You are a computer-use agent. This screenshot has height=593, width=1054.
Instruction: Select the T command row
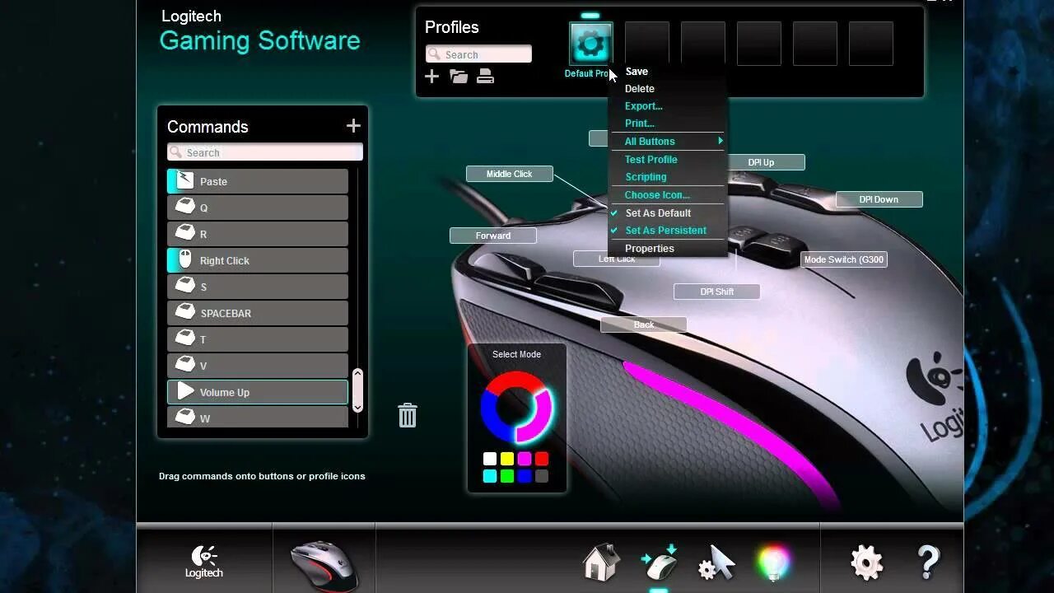click(x=258, y=339)
